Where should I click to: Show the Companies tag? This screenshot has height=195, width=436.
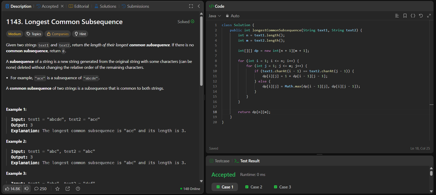tap(58, 34)
